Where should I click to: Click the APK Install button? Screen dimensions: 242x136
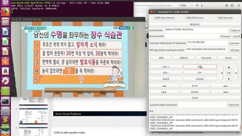tap(236, 36)
